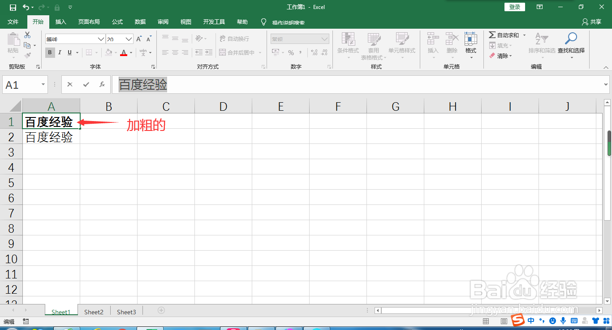Click the font color red A swatch
The height and width of the screenshot is (330, 612).
pos(124,52)
